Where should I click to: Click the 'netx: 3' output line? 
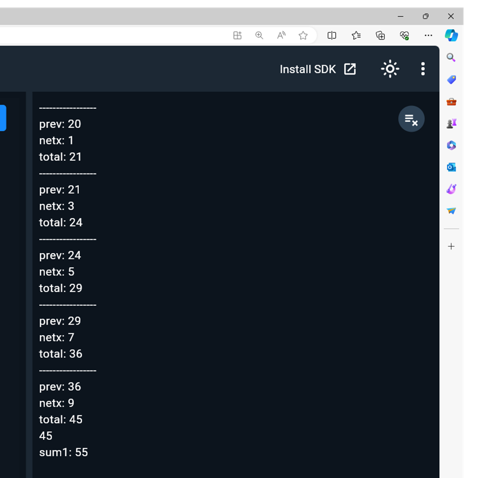[x=56, y=206]
